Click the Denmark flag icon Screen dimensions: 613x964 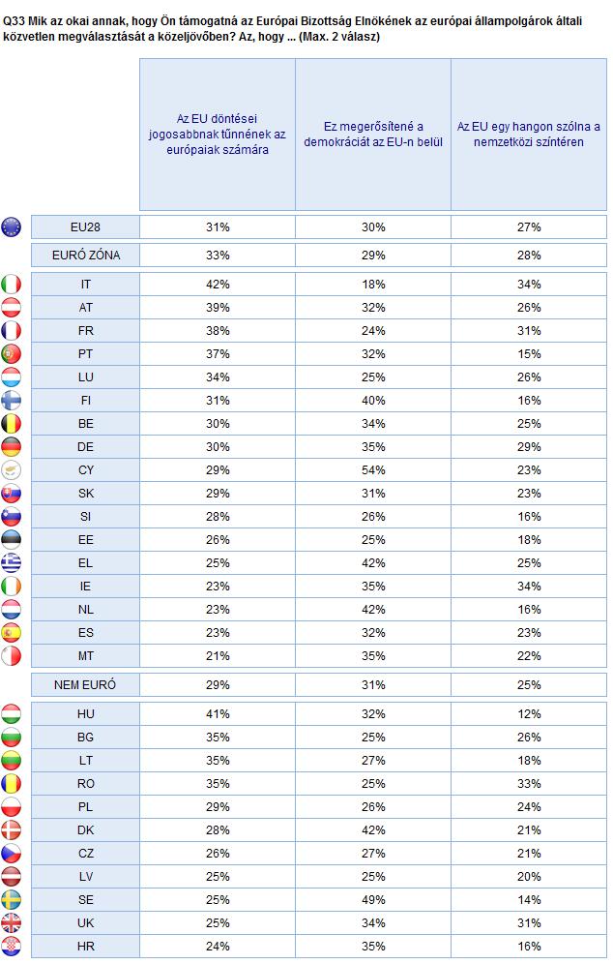11,830
